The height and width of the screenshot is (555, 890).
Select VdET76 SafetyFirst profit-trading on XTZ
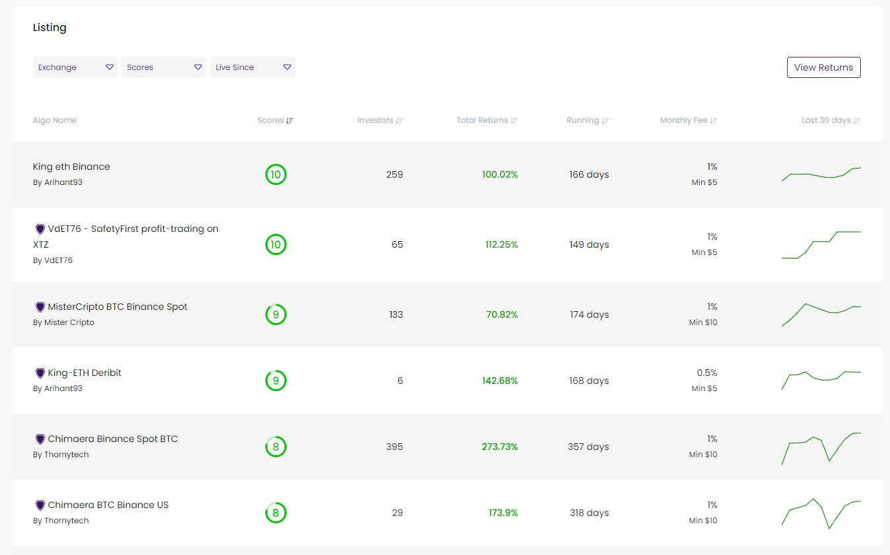tap(133, 229)
